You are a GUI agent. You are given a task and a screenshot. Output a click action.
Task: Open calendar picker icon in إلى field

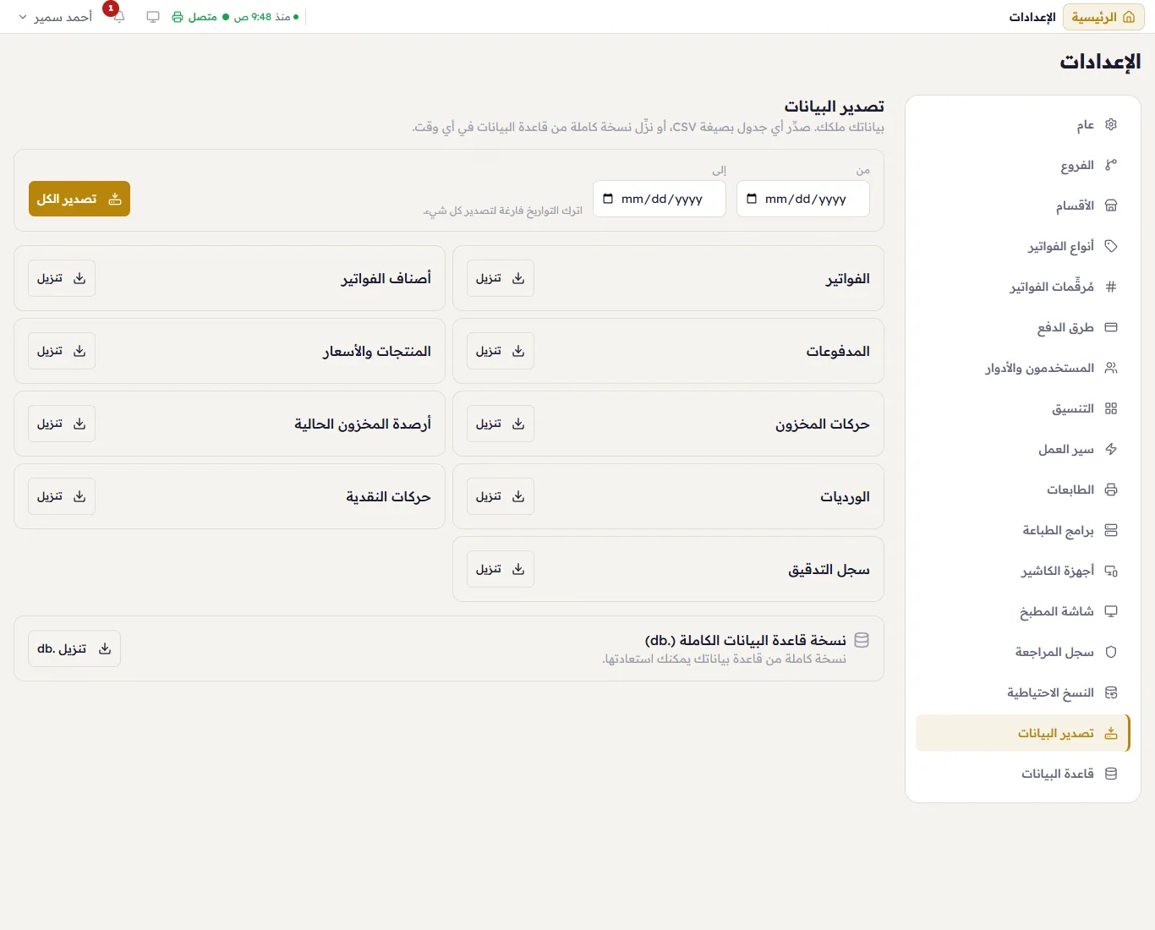pyautogui.click(x=608, y=199)
